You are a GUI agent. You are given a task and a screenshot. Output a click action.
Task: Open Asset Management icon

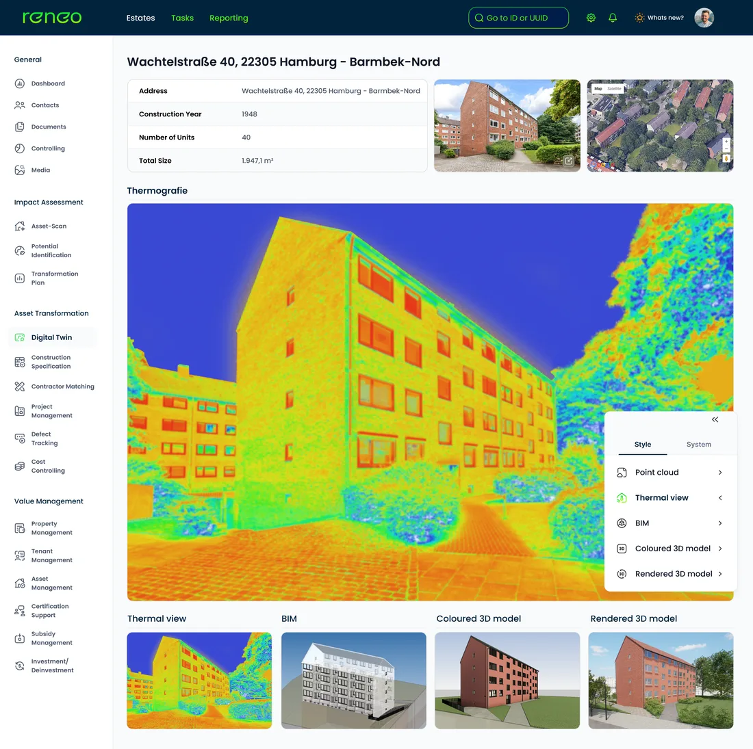(x=20, y=583)
